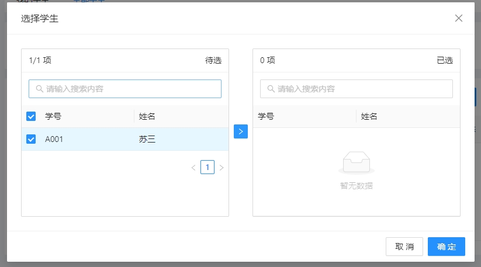Viewport: 481px width, 267px height.
Task: Uncheck the checkbox for student A001
Action: (x=32, y=139)
